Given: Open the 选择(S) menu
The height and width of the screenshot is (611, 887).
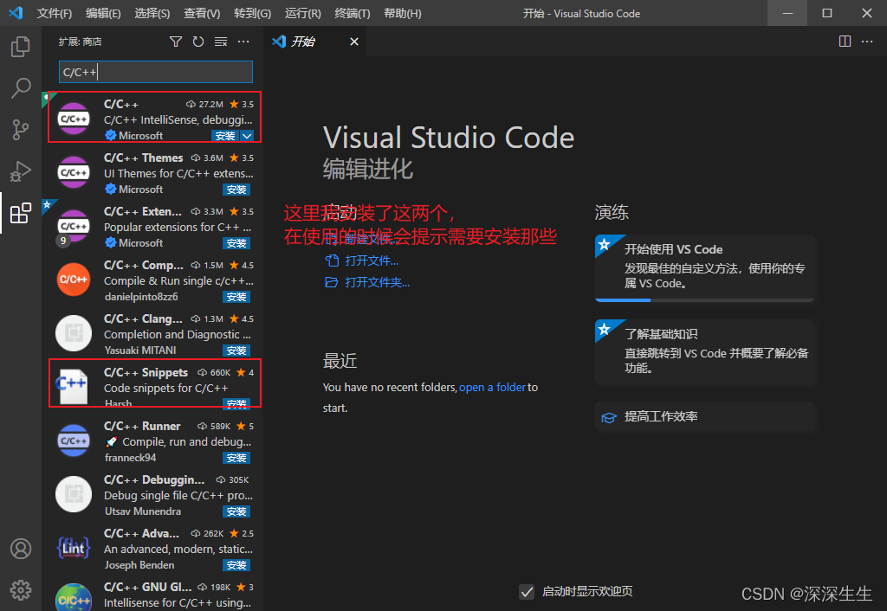Looking at the screenshot, I should point(152,13).
